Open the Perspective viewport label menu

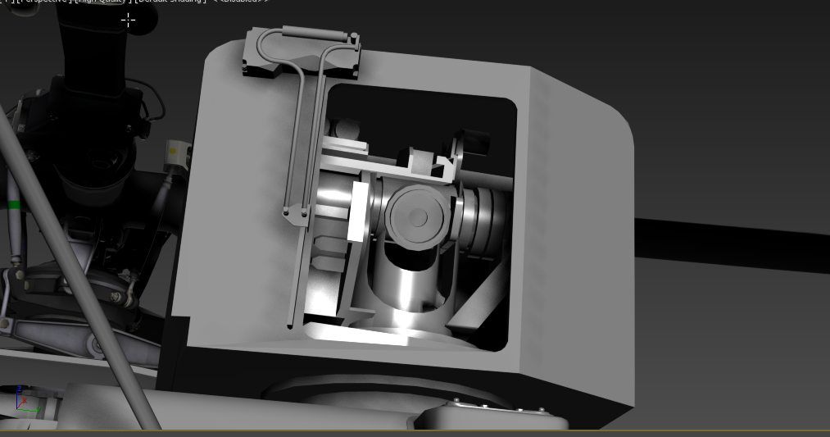[44, 1]
